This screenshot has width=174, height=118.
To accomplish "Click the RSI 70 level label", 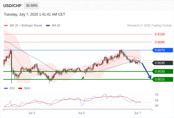I will (x=157, y=95).
